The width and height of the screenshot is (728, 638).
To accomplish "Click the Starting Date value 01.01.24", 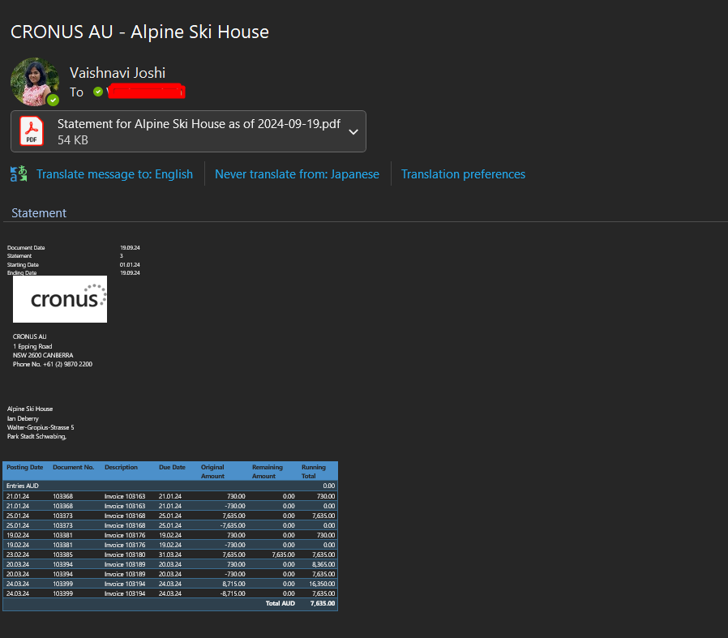I will [x=130, y=264].
